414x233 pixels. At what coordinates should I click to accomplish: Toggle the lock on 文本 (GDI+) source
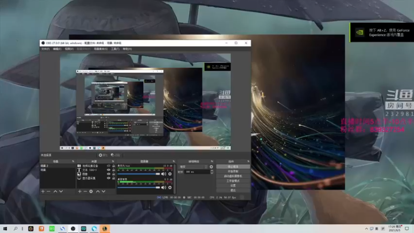[x=113, y=170]
